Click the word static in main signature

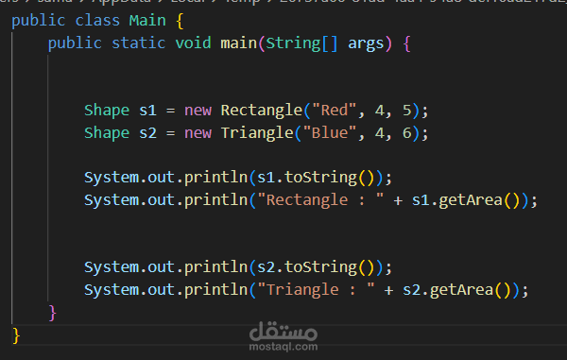click(x=139, y=43)
